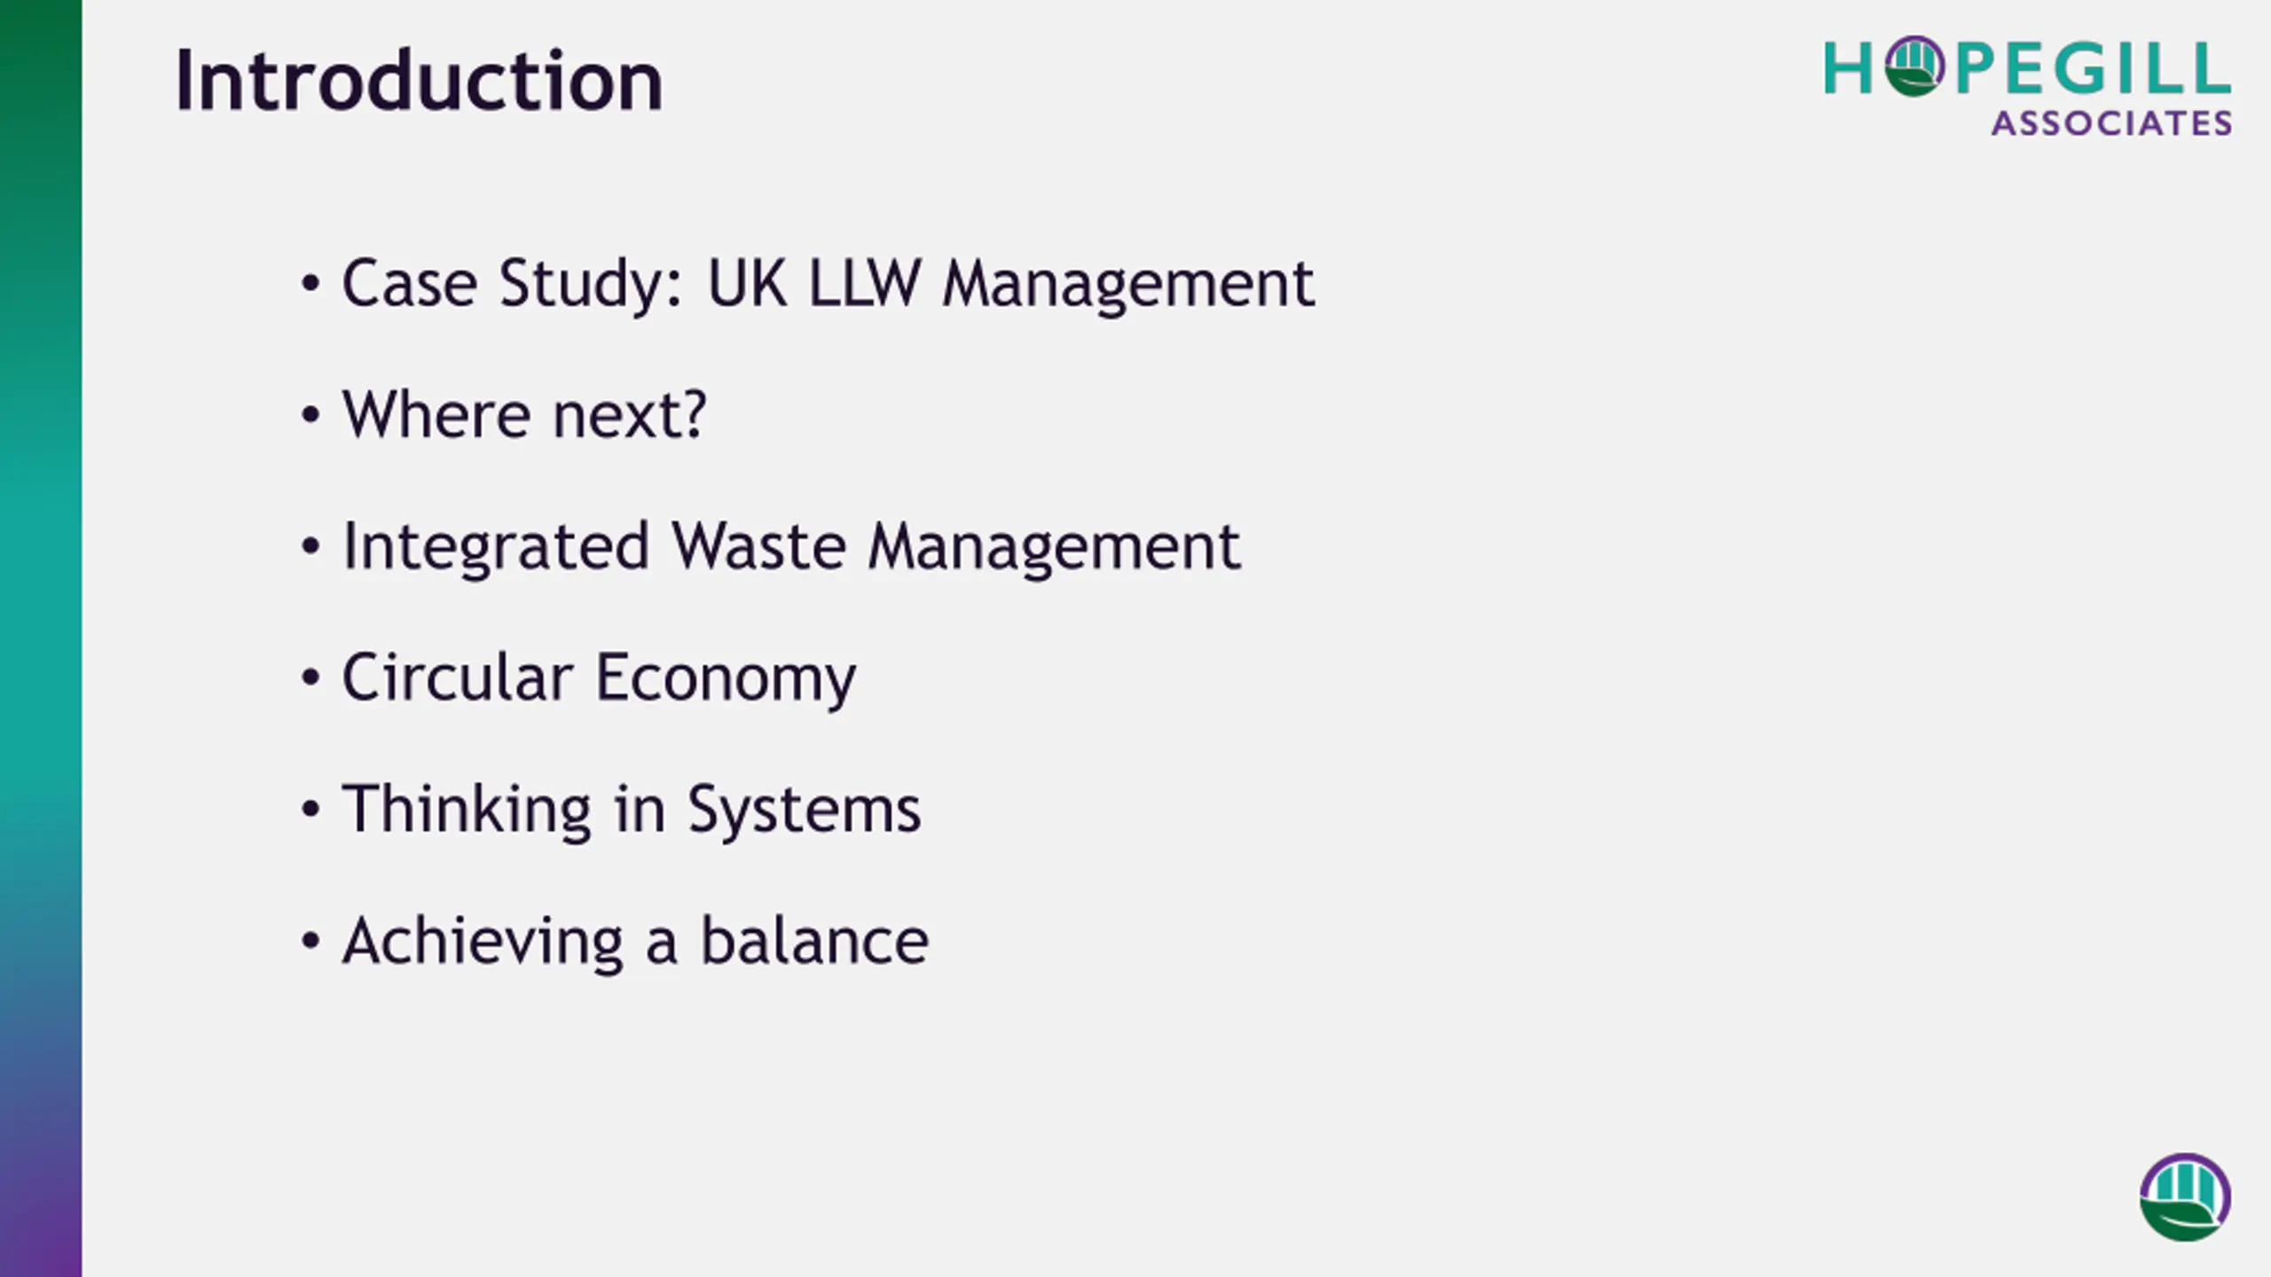Click the "Circular Economy" bullet text
2271x1277 pixels.
pos(599,678)
